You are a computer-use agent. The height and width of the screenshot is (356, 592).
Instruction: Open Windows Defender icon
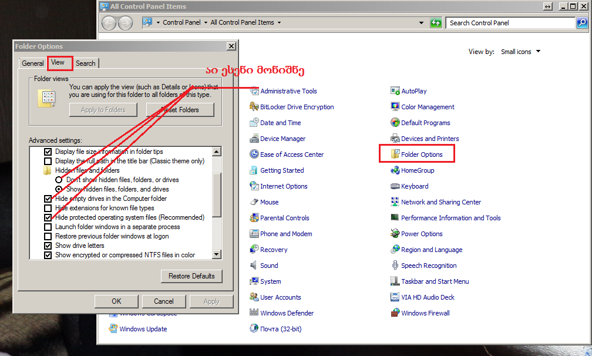click(254, 313)
